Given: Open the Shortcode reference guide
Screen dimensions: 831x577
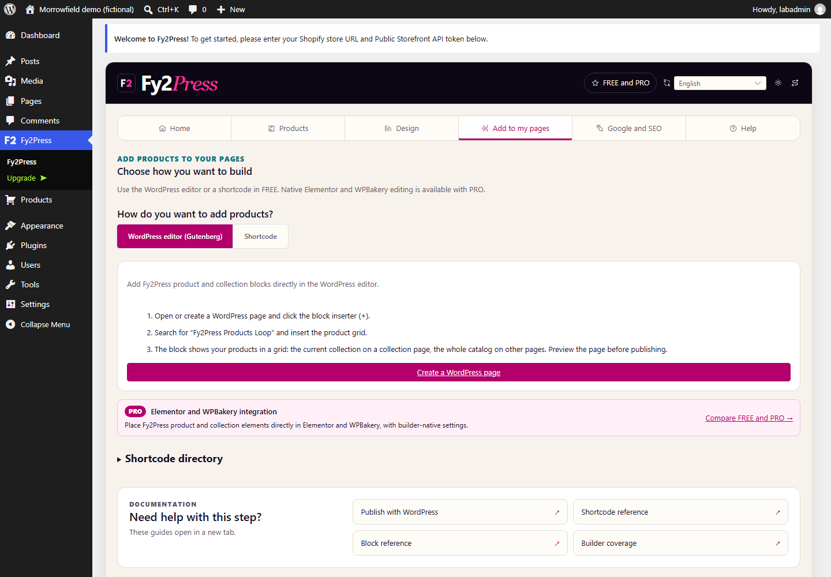Looking at the screenshot, I should [x=680, y=512].
